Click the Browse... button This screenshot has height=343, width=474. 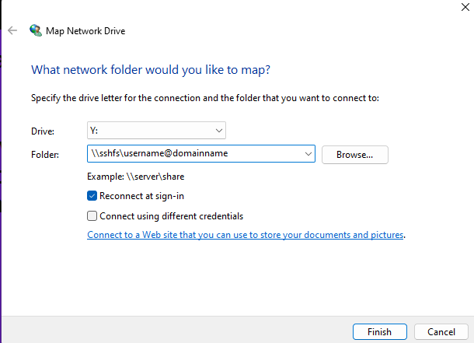(x=355, y=155)
